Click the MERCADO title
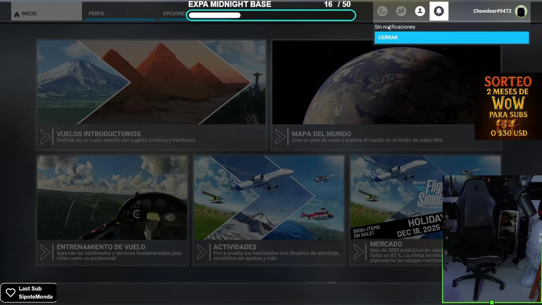The image size is (542, 305). click(x=386, y=244)
